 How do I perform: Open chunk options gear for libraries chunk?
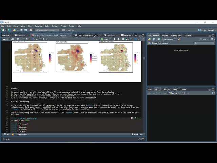click(132, 118)
